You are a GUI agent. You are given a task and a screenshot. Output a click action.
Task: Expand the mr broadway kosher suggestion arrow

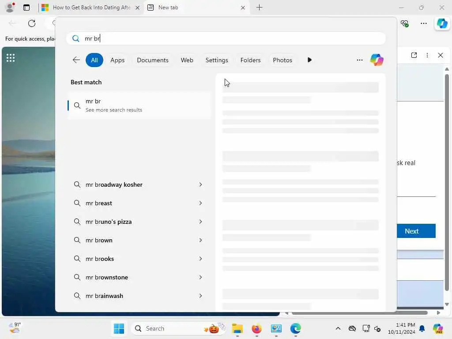pyautogui.click(x=200, y=185)
